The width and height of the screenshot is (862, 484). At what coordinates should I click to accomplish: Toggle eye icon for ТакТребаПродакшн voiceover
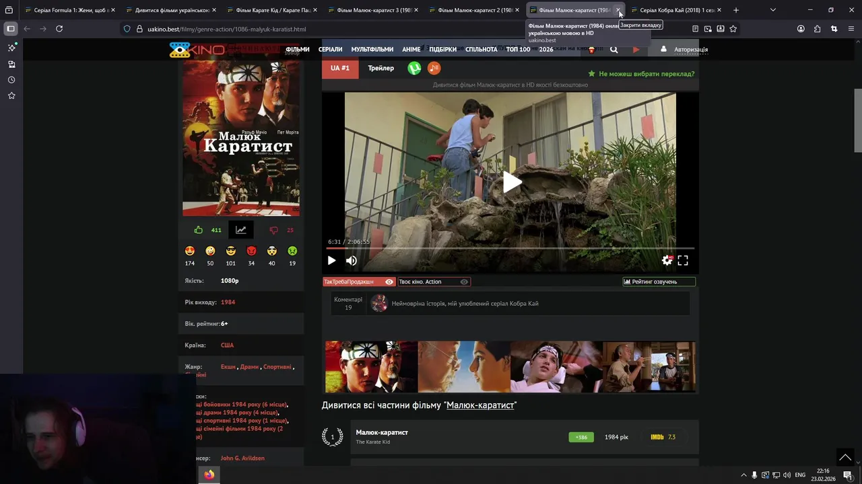click(x=389, y=282)
